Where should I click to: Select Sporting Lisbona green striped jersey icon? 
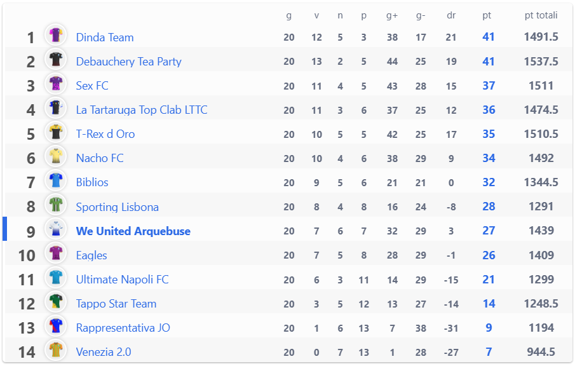[56, 205]
